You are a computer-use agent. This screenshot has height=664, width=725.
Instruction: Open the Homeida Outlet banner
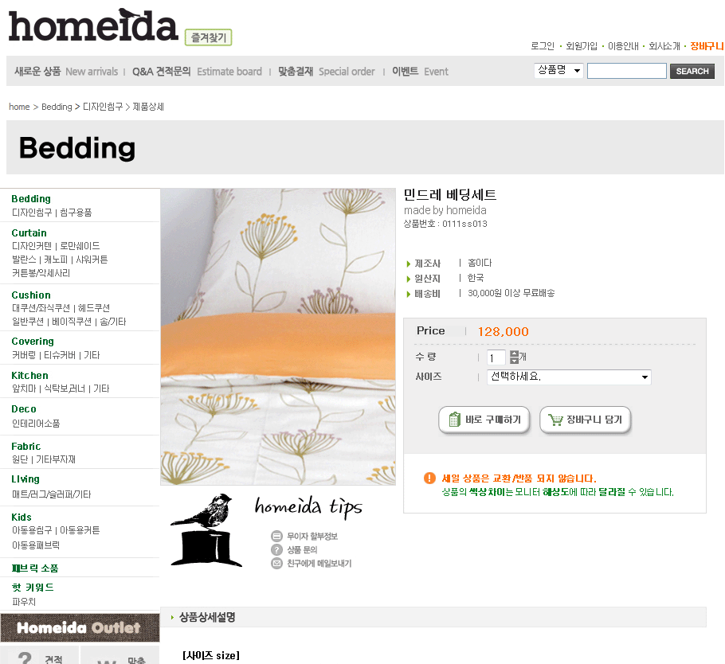[x=80, y=627]
